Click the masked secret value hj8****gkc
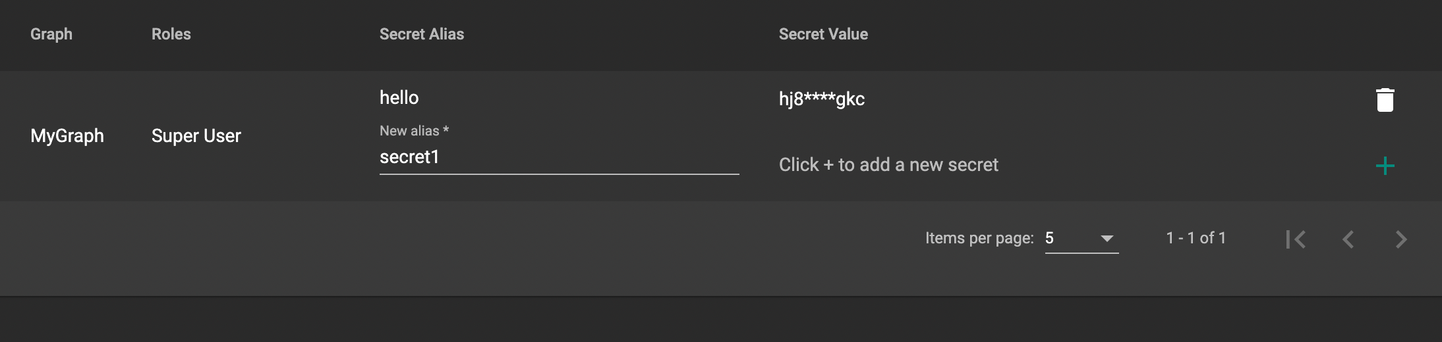The image size is (1442, 342). 822,99
